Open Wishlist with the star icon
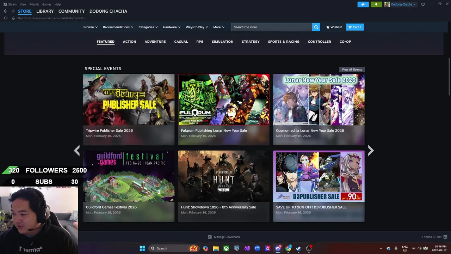The image size is (451, 254). coord(334,27)
